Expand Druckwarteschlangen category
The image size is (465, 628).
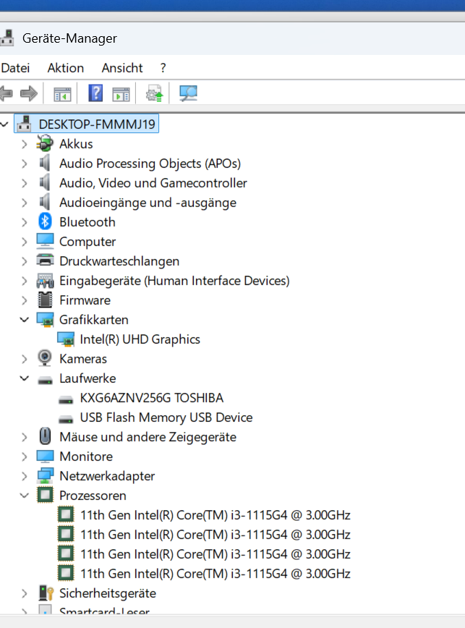25,261
